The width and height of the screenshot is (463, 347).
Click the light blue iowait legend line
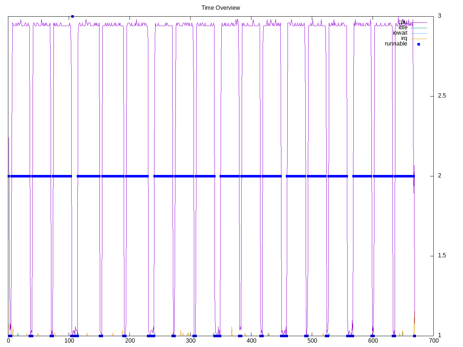coord(419,33)
